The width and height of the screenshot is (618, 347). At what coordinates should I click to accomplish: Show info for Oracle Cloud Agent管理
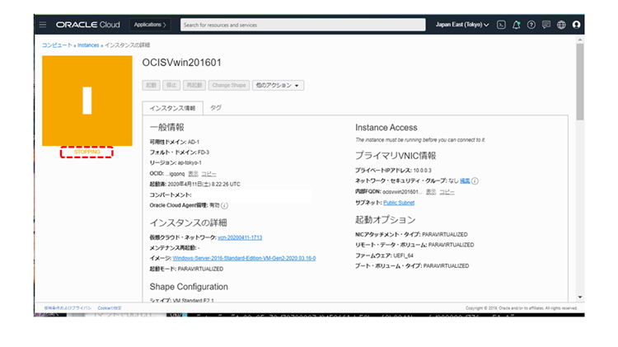tap(225, 205)
